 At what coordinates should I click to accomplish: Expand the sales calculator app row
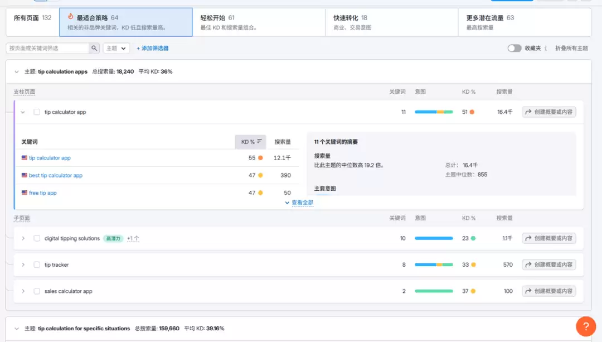pyautogui.click(x=23, y=291)
